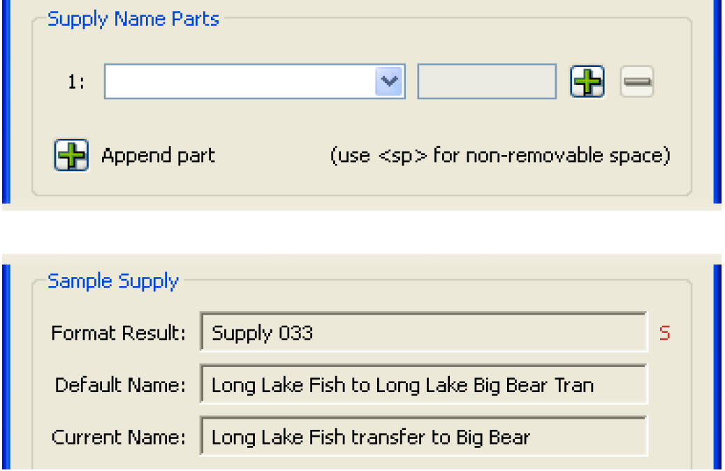Click the Sample Supply group title
The image size is (725, 471).
point(113,281)
